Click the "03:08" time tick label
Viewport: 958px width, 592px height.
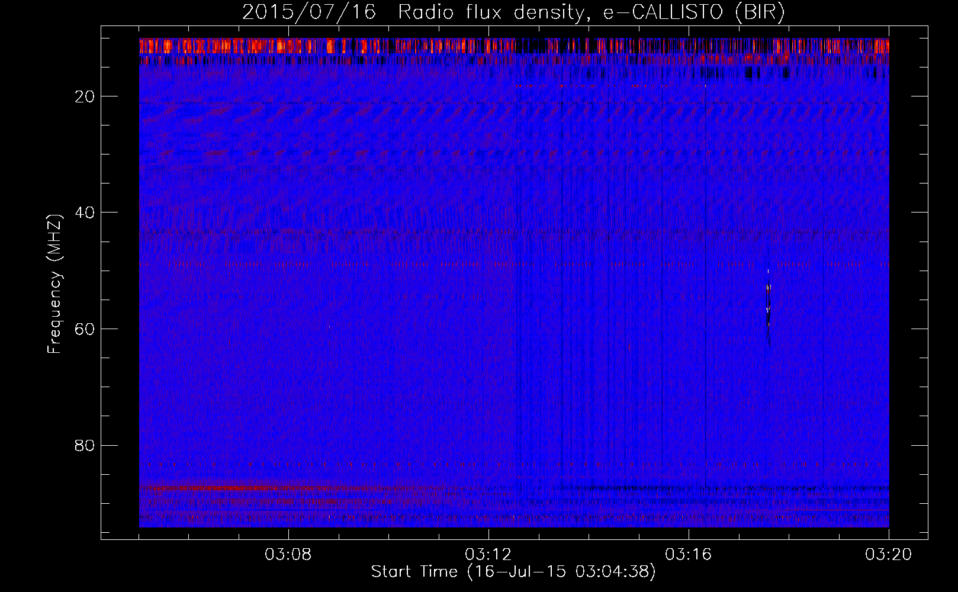tap(288, 555)
